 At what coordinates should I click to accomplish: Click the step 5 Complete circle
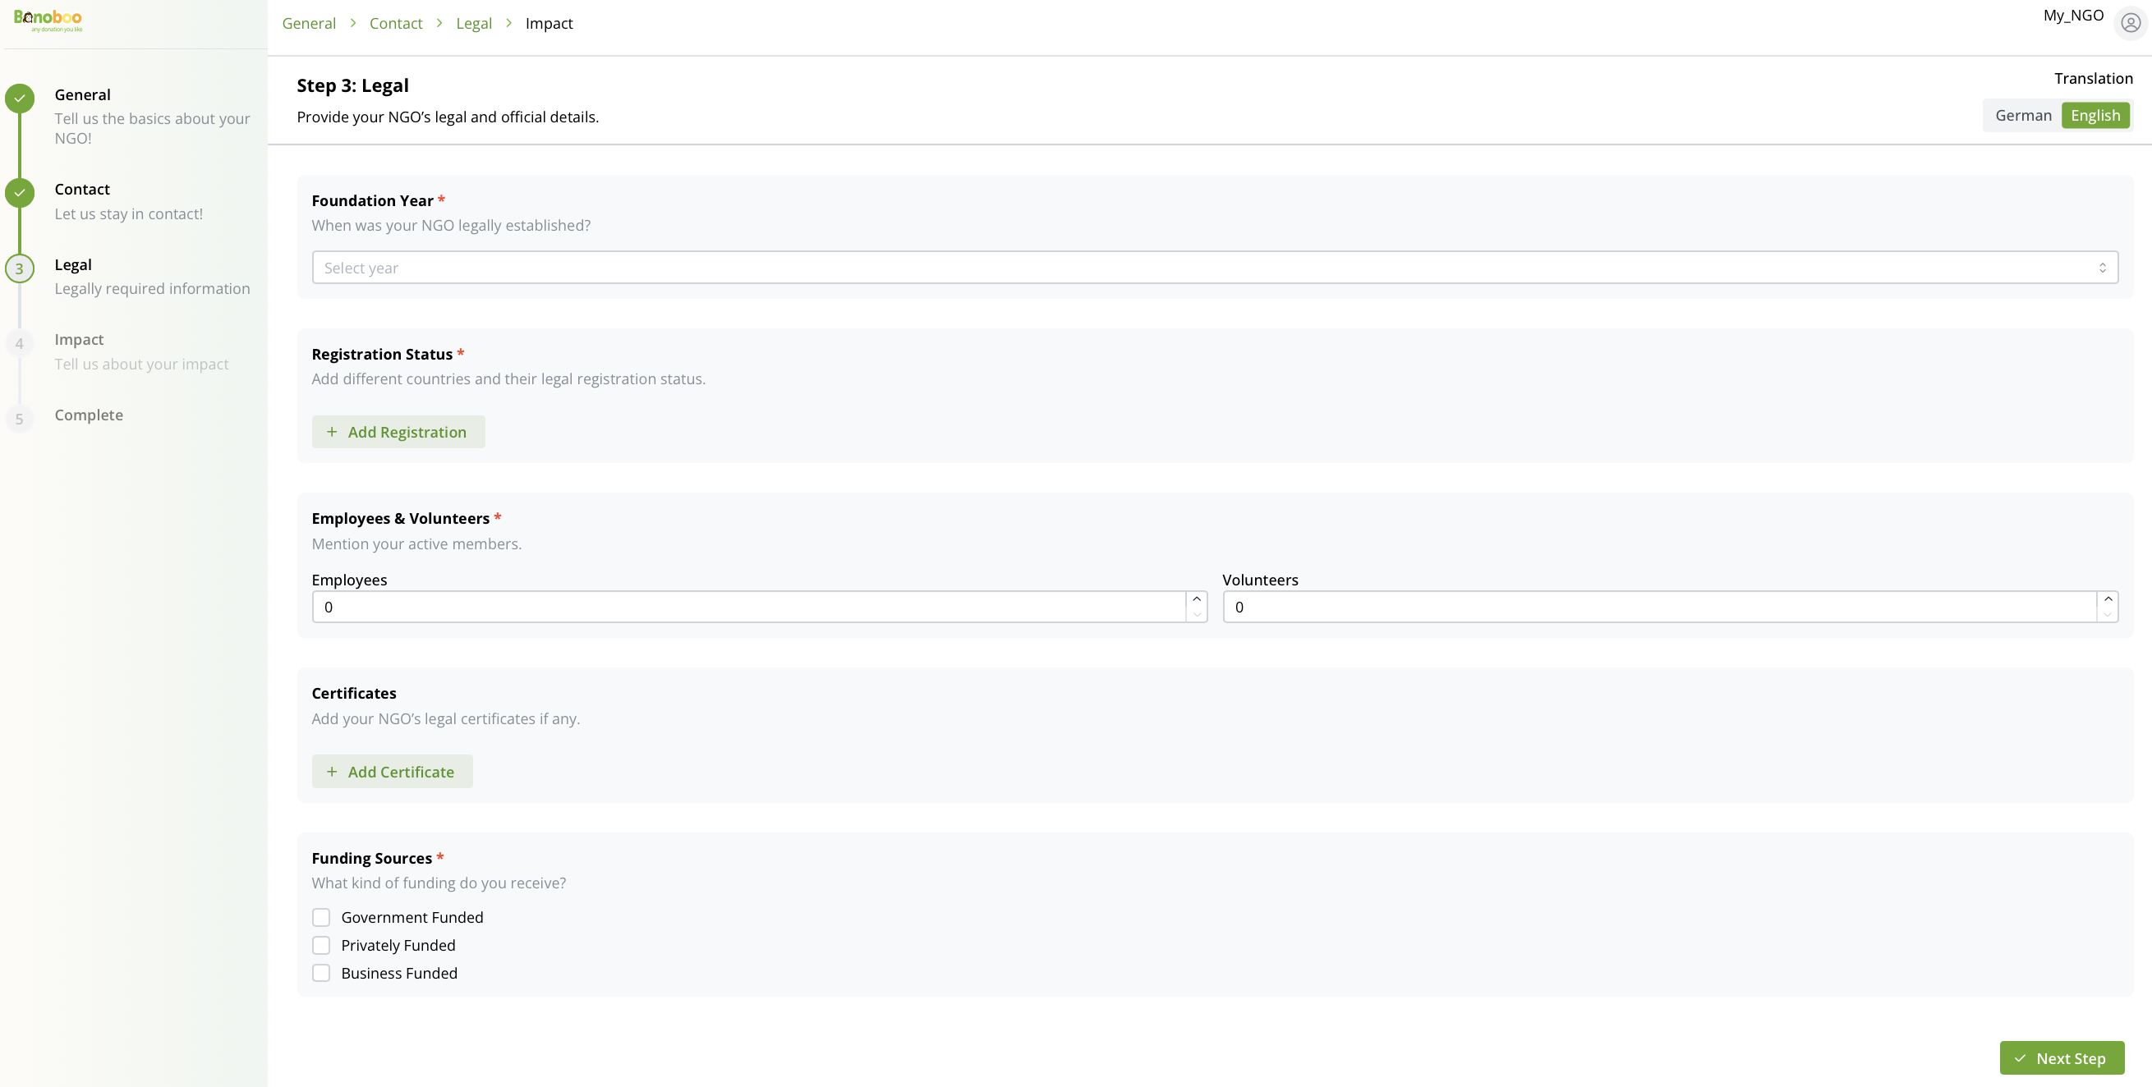pyautogui.click(x=19, y=418)
